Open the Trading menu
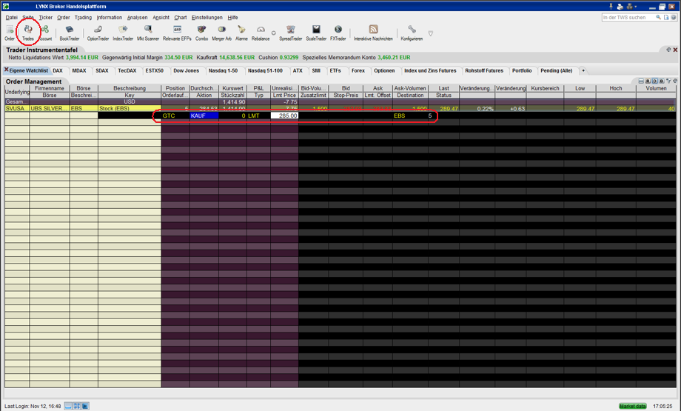This screenshot has width=681, height=411. [x=83, y=17]
